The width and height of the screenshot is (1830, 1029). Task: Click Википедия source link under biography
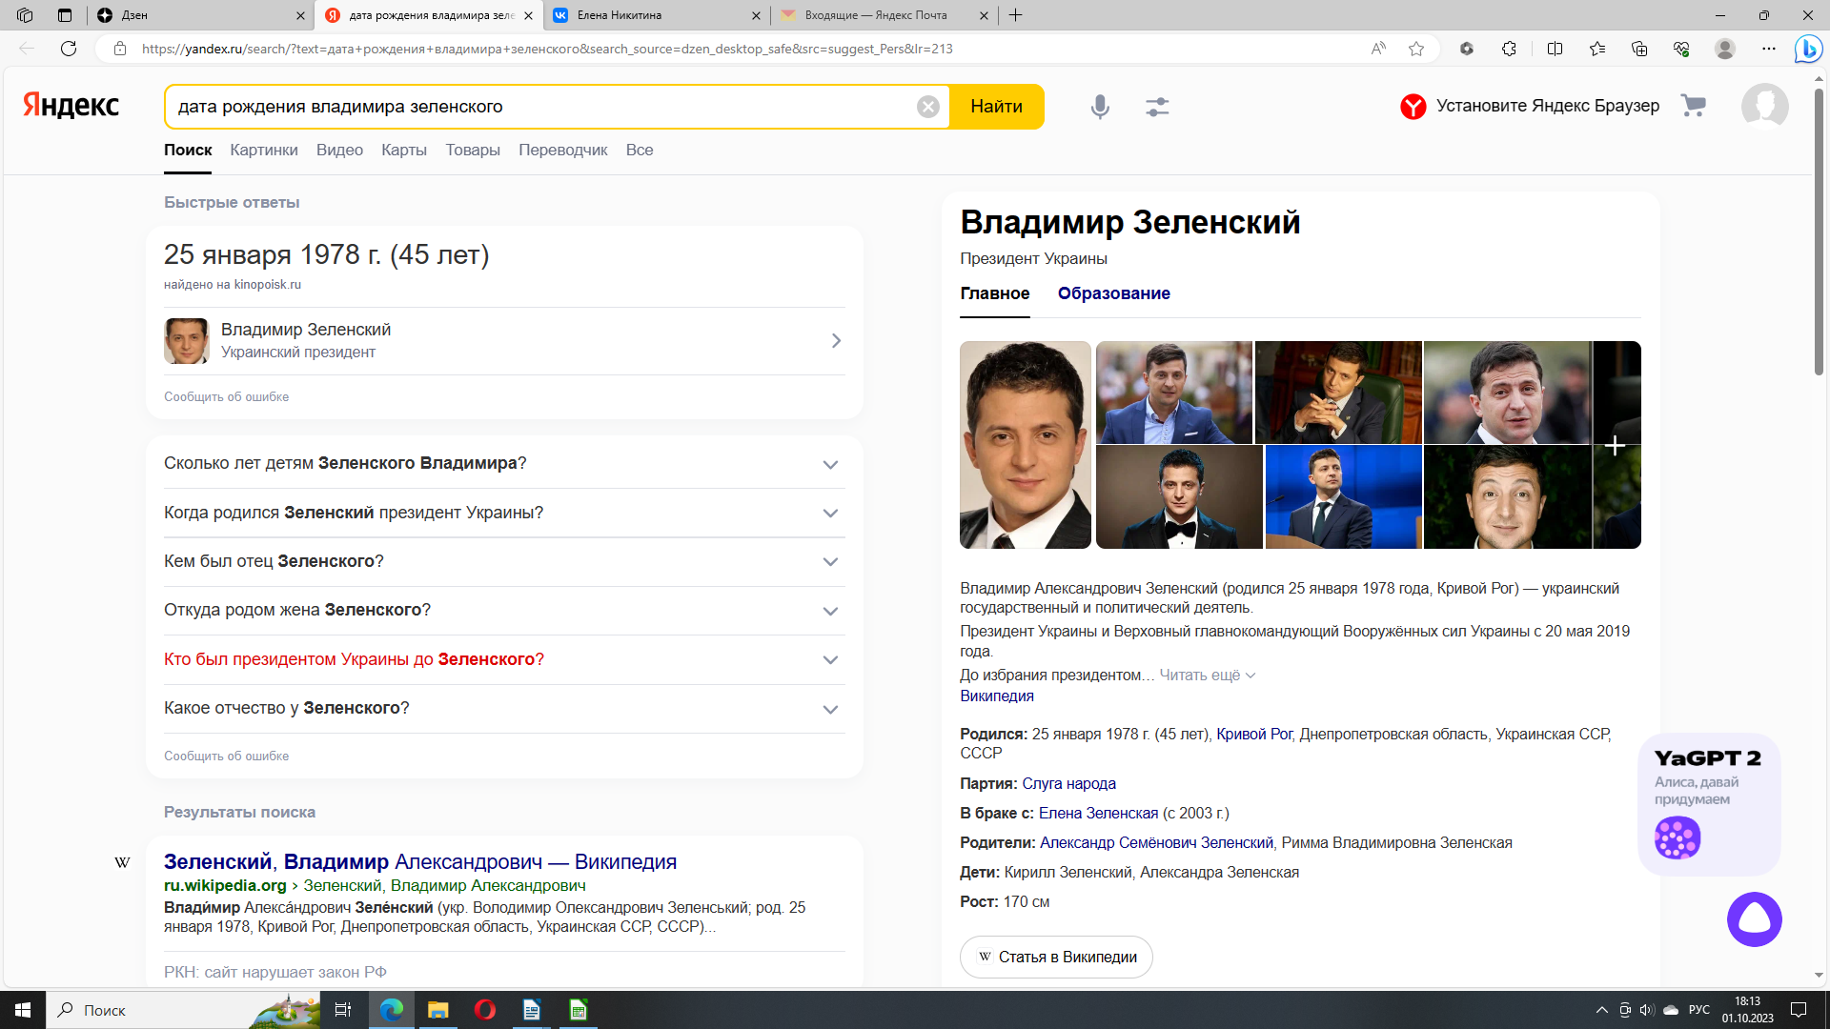[997, 696]
